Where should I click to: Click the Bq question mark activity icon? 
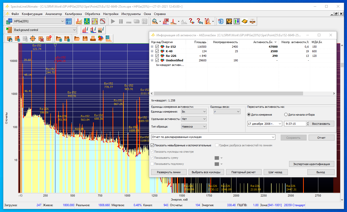(x=200, y=22)
